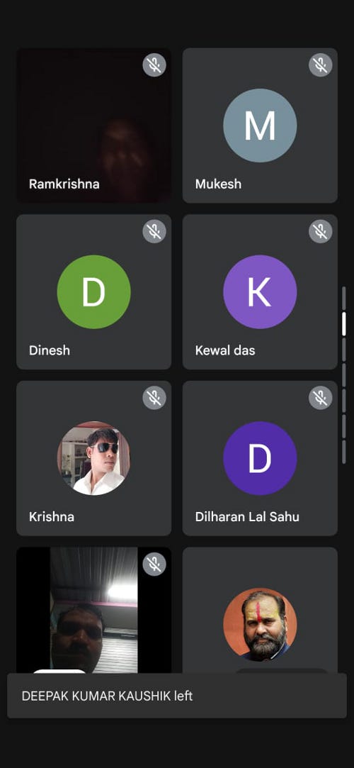Select the green D avatar for Dinesh
Image resolution: width=354 pixels, height=768 pixels.
tap(94, 292)
